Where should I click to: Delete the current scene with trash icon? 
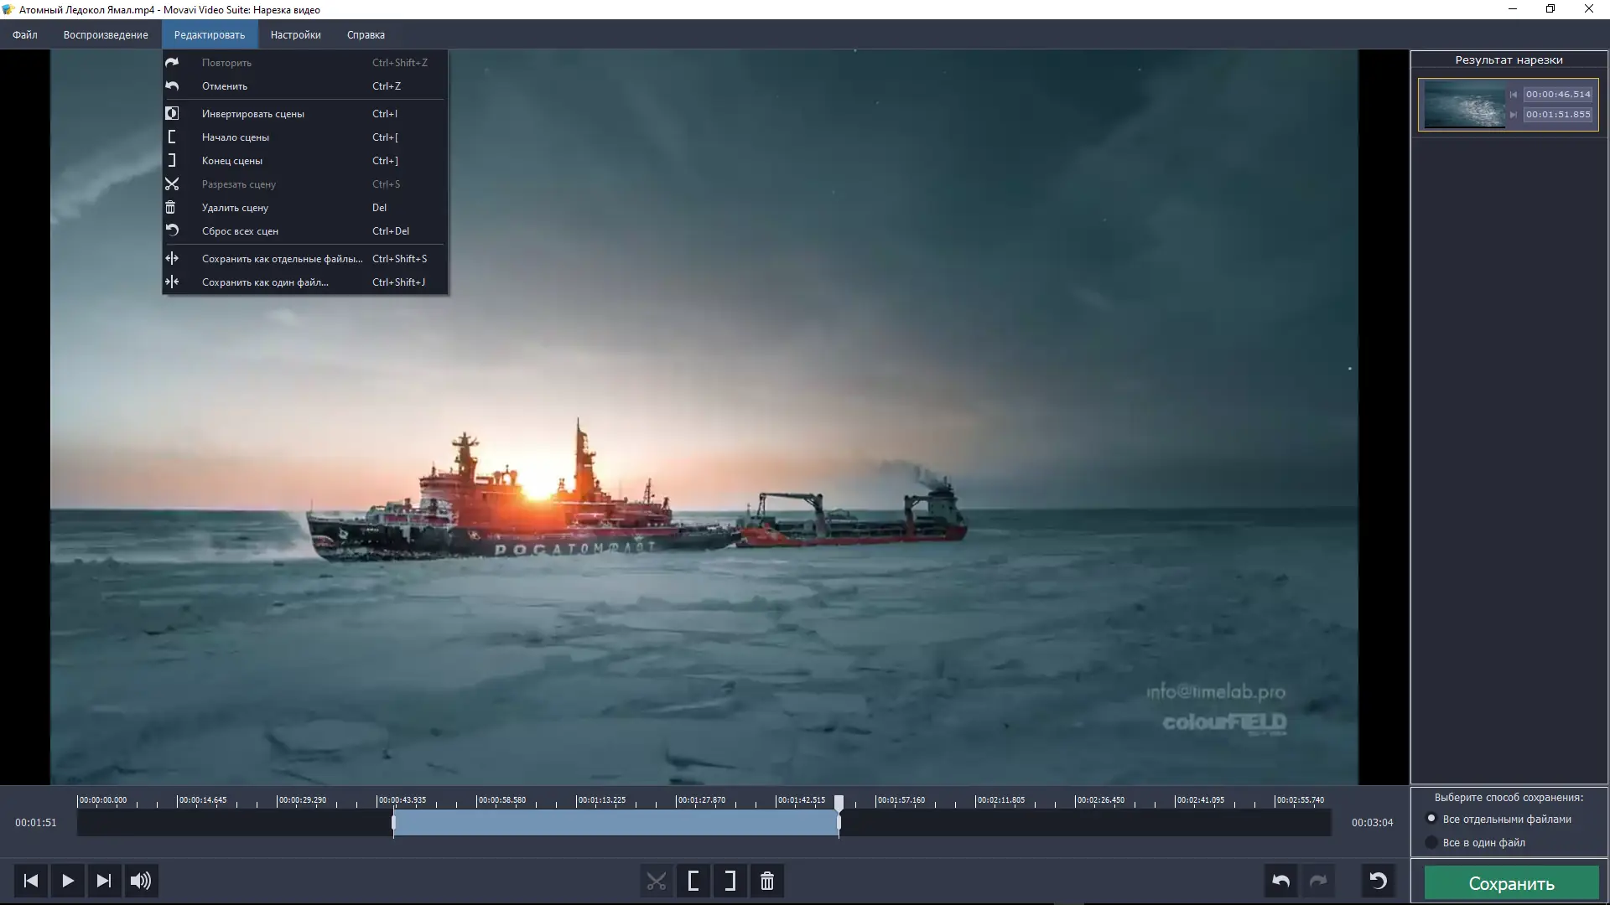click(x=766, y=881)
